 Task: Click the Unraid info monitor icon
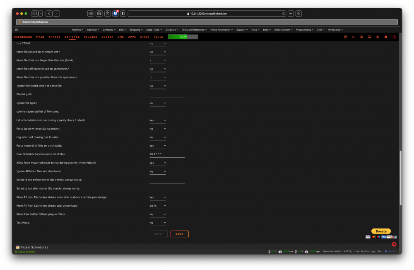(x=370, y=37)
